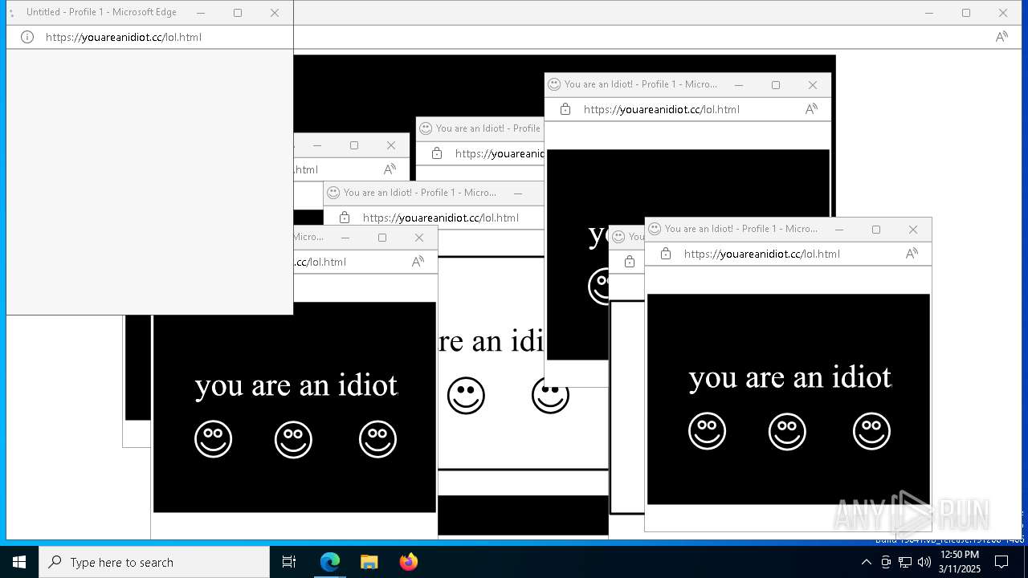Click the volume speaker tray icon
The height and width of the screenshot is (578, 1028).
(x=924, y=562)
